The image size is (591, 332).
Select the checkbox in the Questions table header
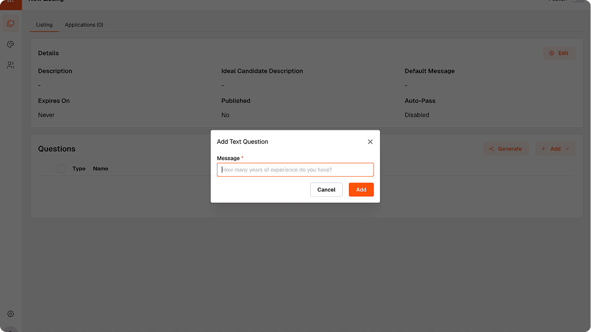[x=61, y=168]
